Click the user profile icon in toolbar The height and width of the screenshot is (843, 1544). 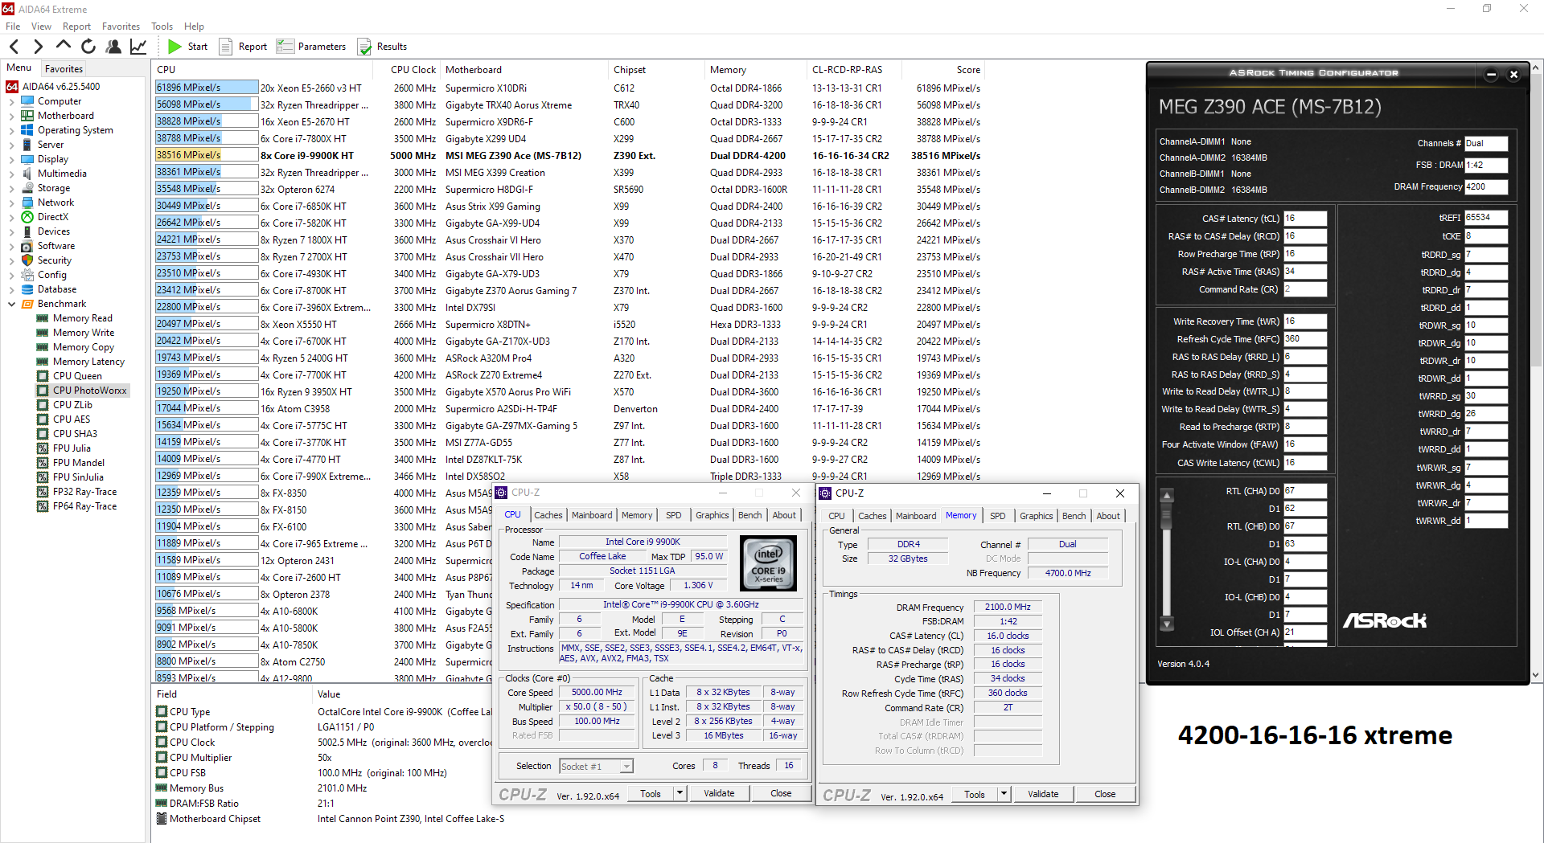point(113,47)
